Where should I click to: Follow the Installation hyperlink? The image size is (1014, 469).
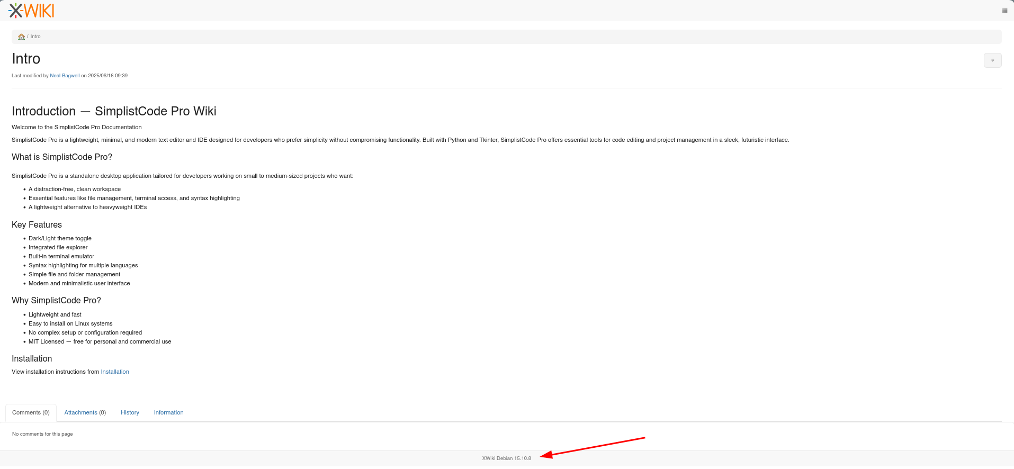pos(115,372)
